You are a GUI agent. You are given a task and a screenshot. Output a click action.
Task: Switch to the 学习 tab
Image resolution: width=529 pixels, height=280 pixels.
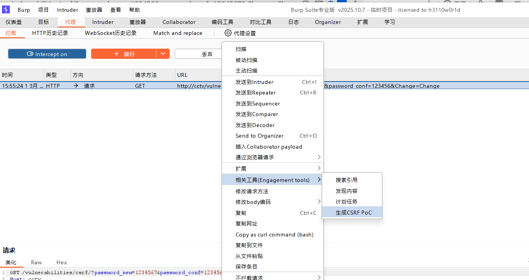point(390,22)
